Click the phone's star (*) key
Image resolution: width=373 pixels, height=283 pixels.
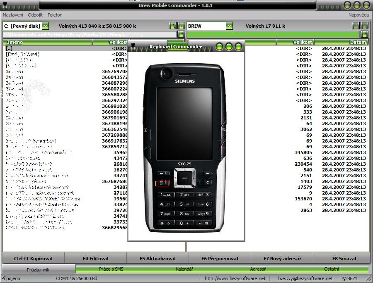pyautogui.click(x=165, y=223)
